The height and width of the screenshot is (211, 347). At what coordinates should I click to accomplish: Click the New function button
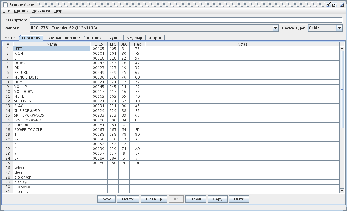tap(106, 199)
